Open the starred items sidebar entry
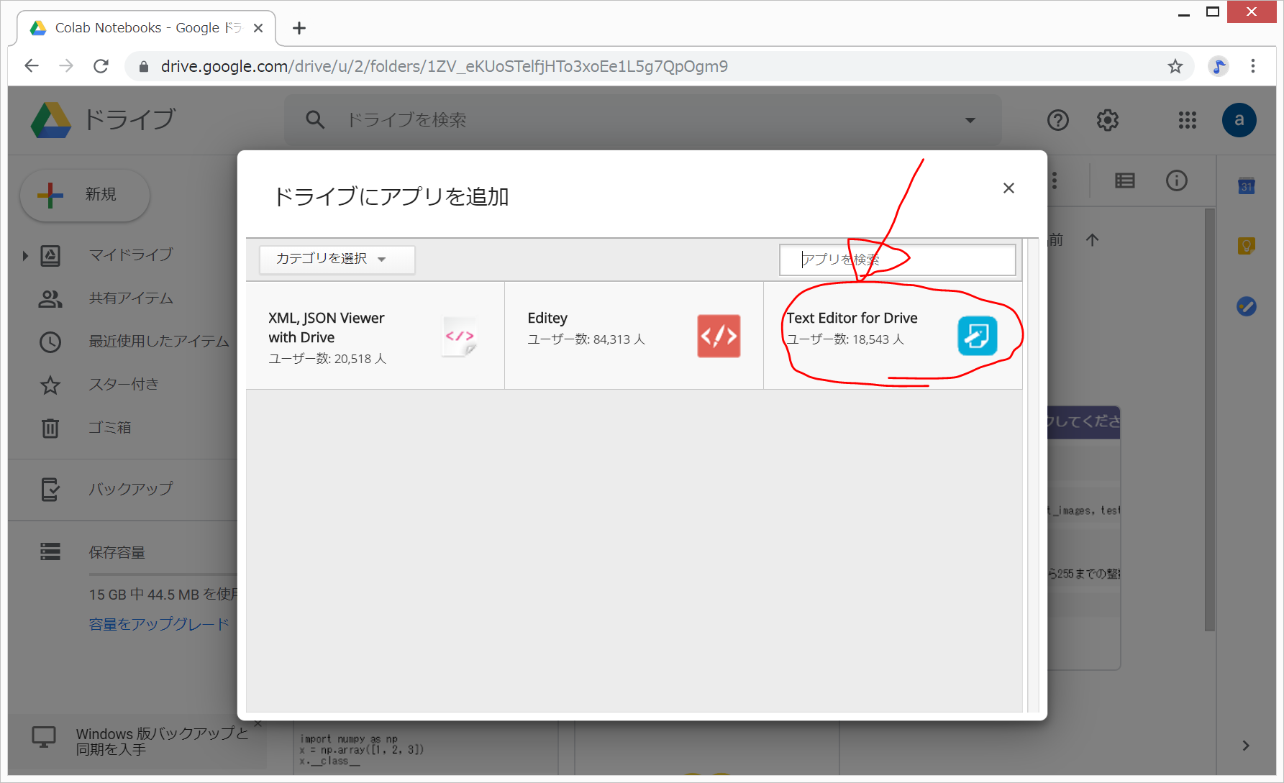This screenshot has height=783, width=1284. coord(123,385)
